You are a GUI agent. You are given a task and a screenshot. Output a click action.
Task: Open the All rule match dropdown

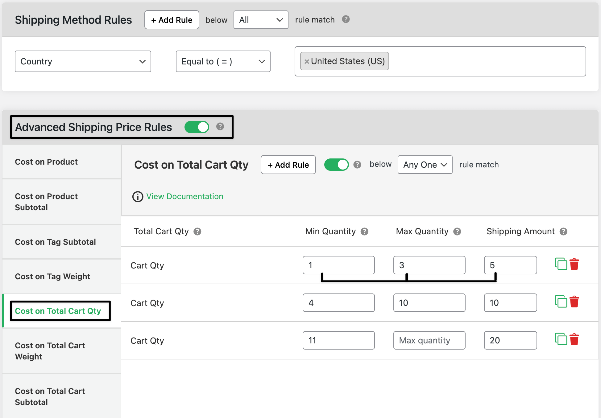[x=261, y=20]
